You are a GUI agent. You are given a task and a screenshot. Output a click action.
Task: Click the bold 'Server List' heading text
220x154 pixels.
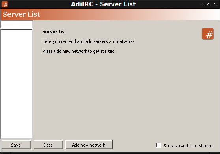click(x=54, y=32)
